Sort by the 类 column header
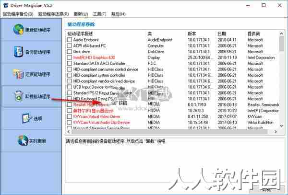This screenshot has width=288, height=195. click(x=149, y=34)
